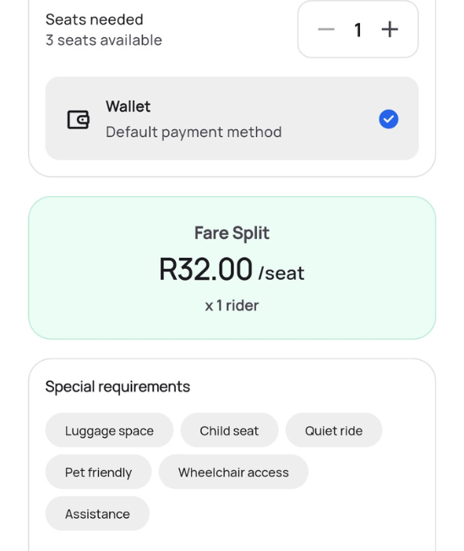Viewport: 464px width, 551px height.
Task: Click the 3 seats available text
Action: [104, 40]
